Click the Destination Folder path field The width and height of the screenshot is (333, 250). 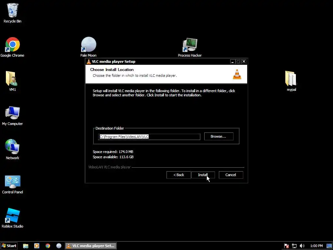click(x=149, y=137)
